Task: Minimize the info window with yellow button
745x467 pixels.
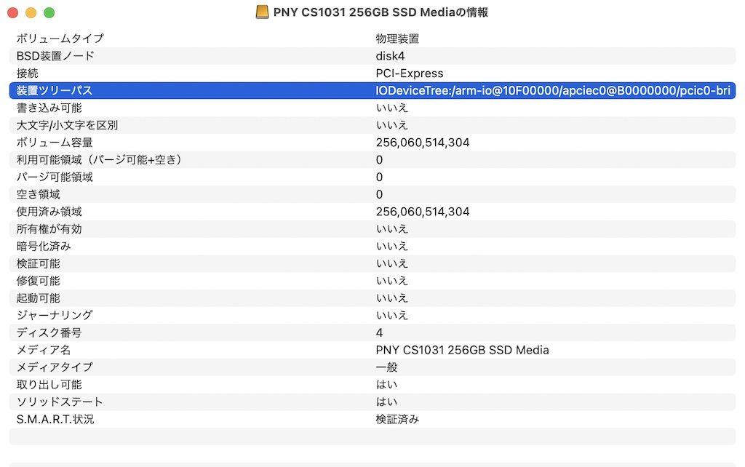Action: [x=31, y=13]
